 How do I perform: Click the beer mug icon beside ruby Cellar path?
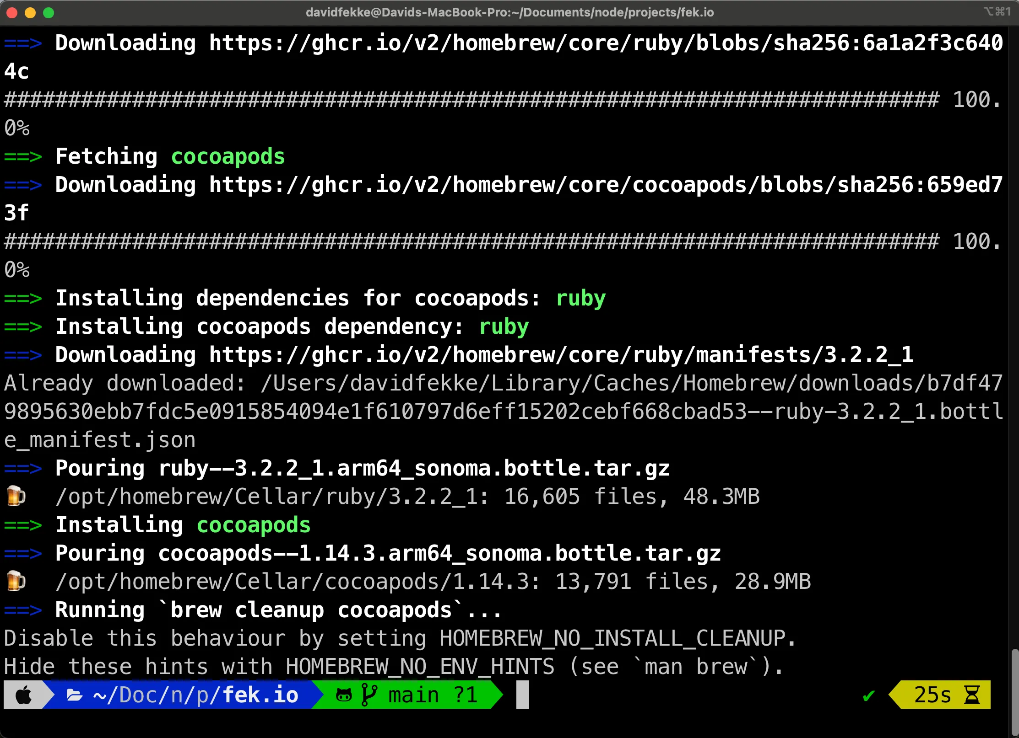point(16,497)
